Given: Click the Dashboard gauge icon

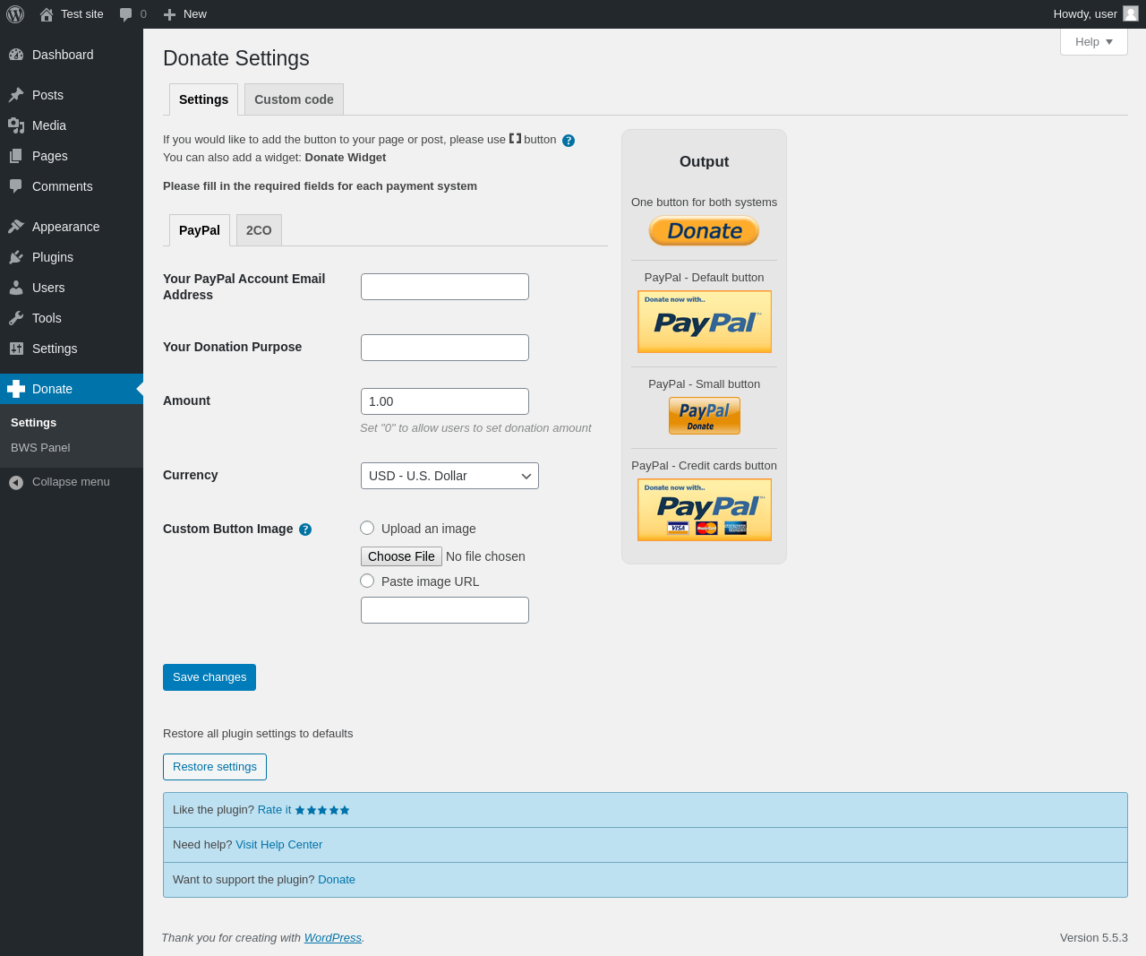Looking at the screenshot, I should (16, 55).
